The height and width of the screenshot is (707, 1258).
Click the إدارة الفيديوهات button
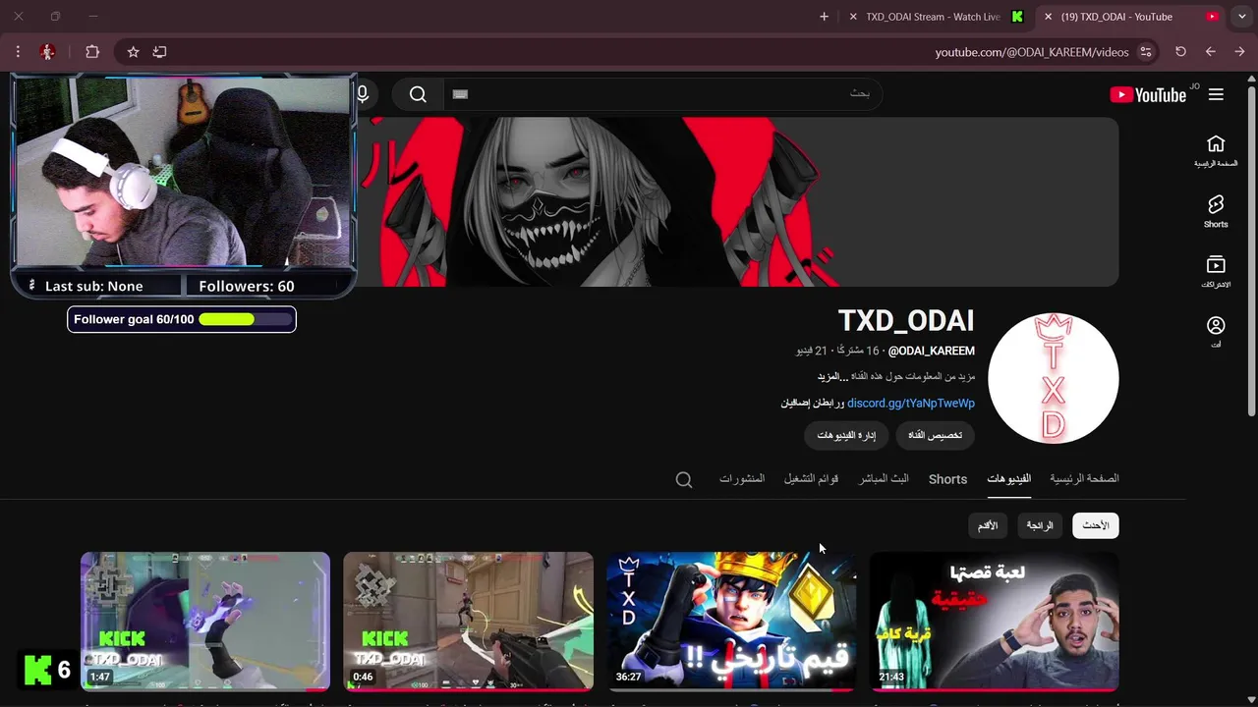[846, 435]
